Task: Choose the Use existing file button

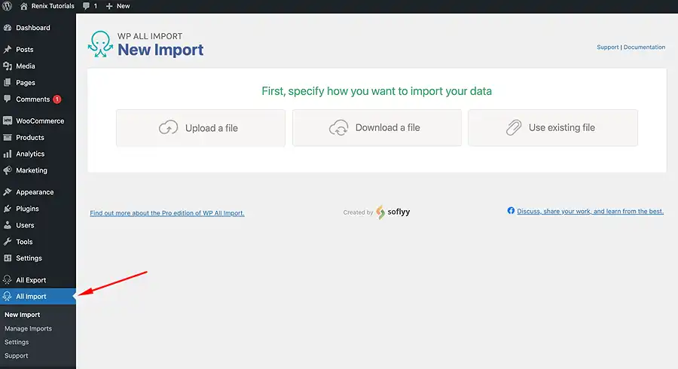Action: point(553,128)
